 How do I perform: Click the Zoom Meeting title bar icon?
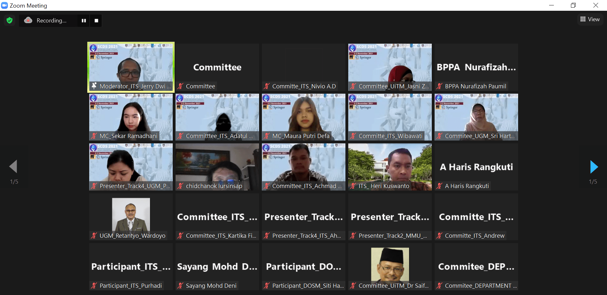tap(4, 5)
